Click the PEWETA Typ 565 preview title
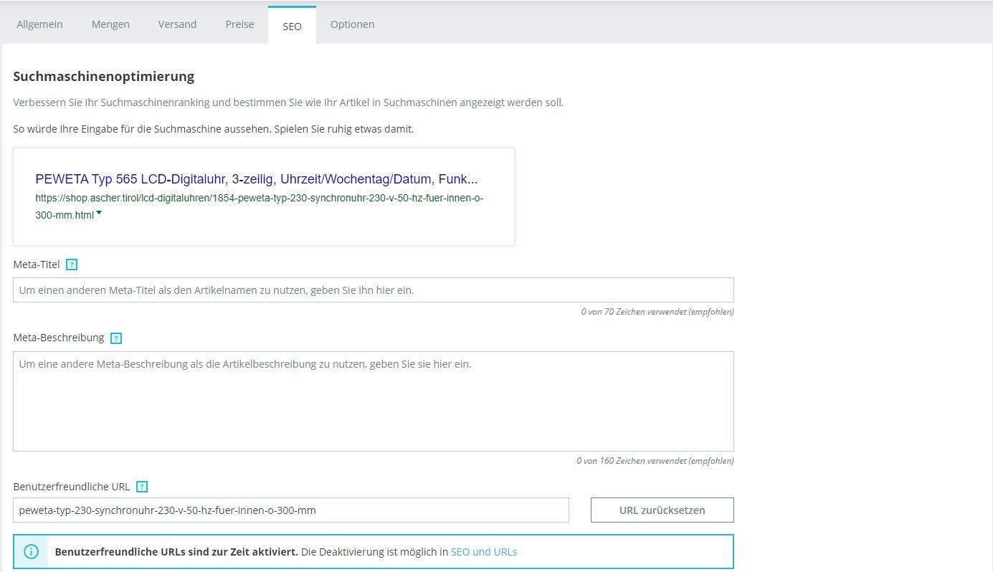This screenshot has height=572, width=993. pyautogui.click(x=257, y=179)
